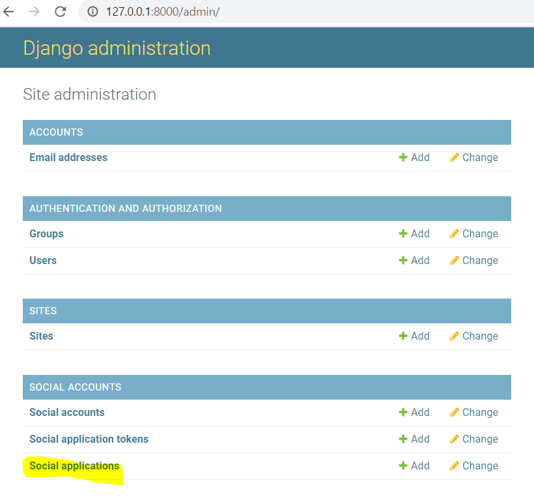
Task: Click pencil icon in Sites row
Action: 455,336
